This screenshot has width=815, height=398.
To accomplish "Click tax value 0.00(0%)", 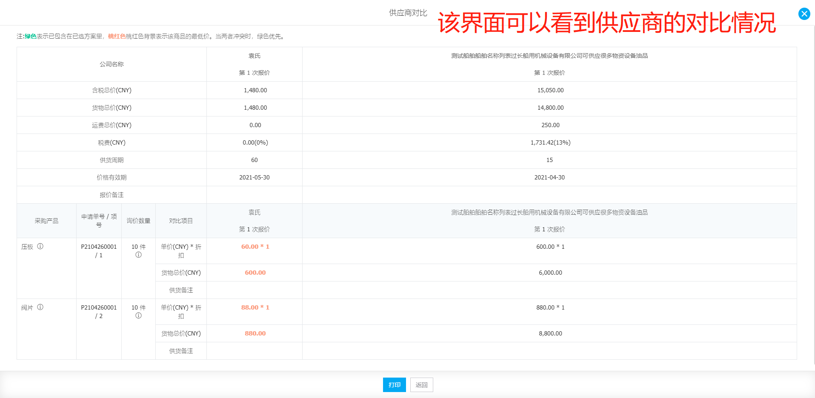I will tap(255, 142).
